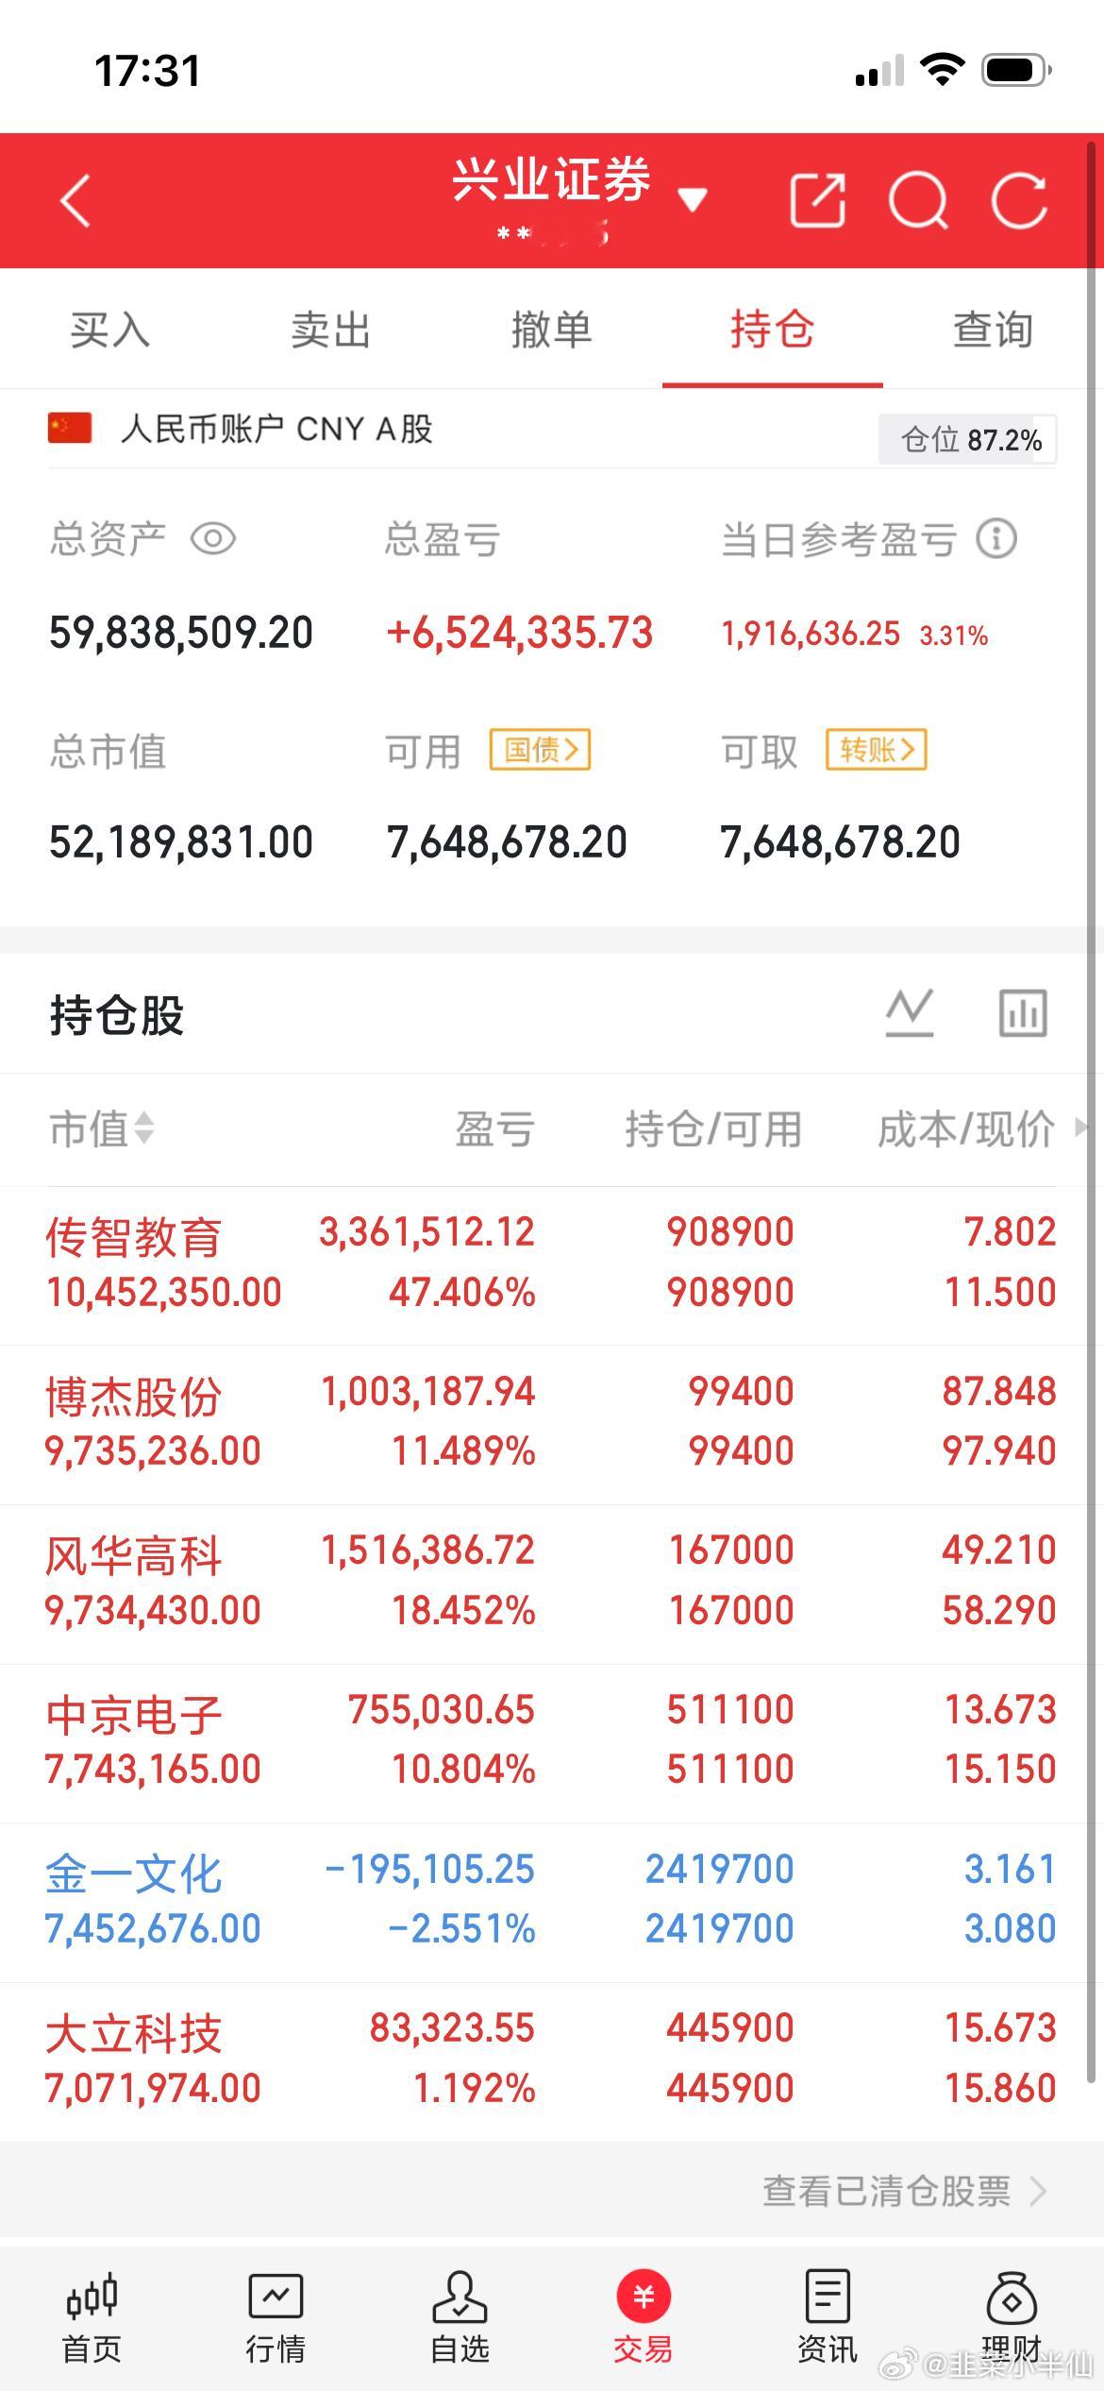The image size is (1104, 2391).
Task: Tap 中京电子 market value 7,743,165.00
Action: pos(153,1770)
